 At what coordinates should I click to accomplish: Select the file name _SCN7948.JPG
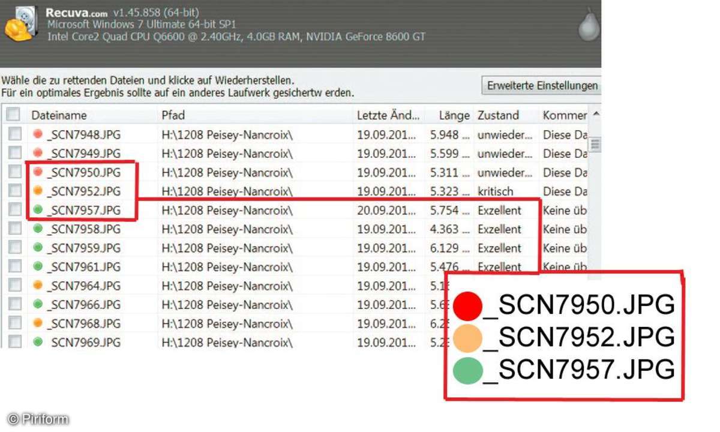point(83,135)
